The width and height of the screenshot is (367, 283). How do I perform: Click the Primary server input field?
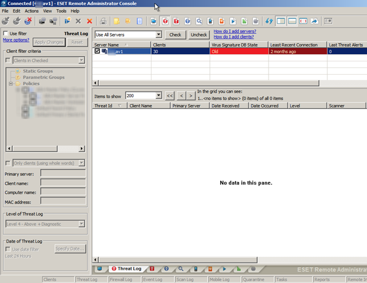coord(63,173)
